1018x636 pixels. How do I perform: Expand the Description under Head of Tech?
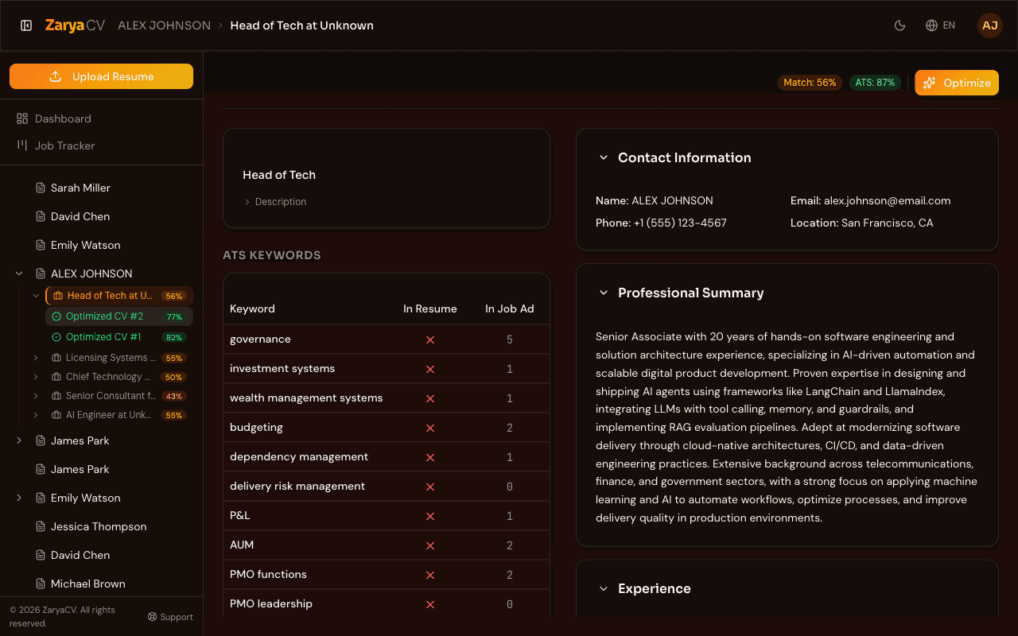pos(247,201)
